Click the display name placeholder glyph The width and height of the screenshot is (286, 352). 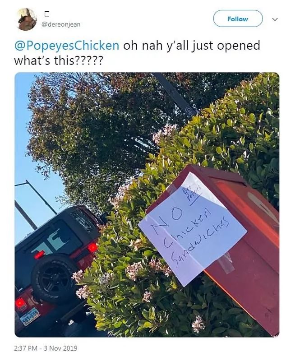(46, 14)
